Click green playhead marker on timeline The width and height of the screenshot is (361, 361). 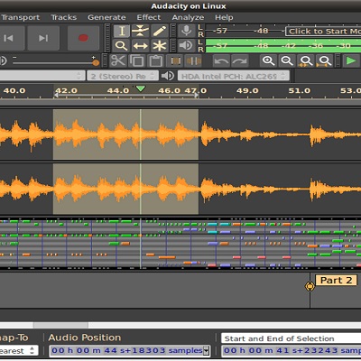click(x=141, y=88)
